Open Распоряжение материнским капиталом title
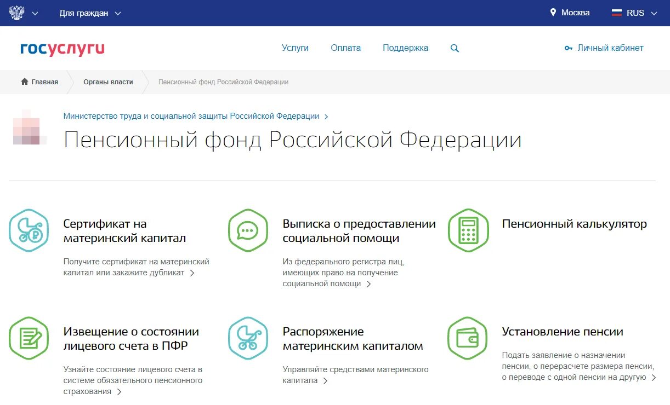Viewport: 670px width, 405px height. click(353, 339)
